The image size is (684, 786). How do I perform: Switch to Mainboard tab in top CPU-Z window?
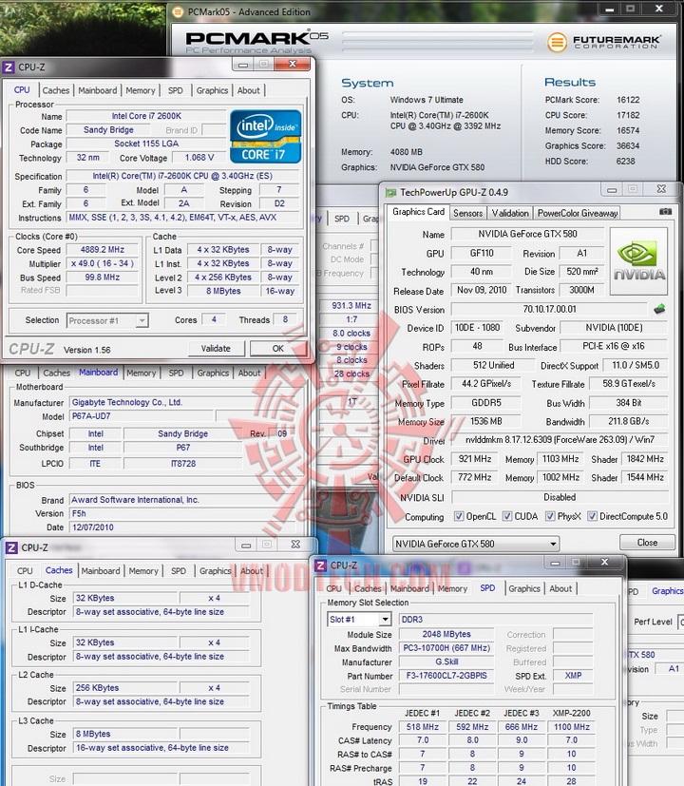(98, 90)
